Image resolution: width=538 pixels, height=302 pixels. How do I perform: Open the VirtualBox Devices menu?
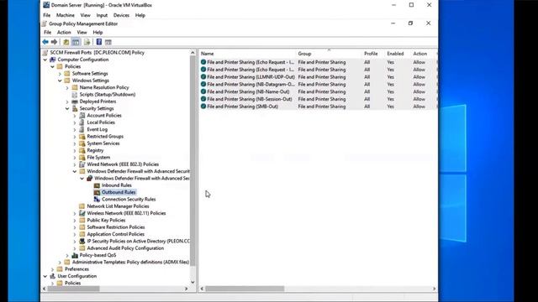coord(121,15)
